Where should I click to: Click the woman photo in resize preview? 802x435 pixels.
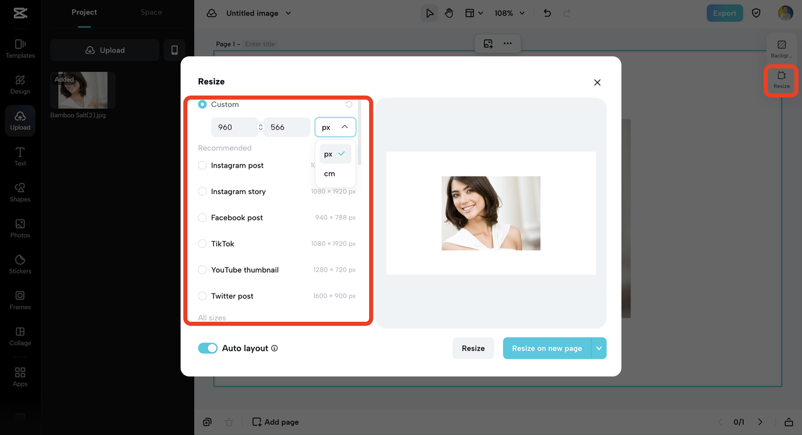coord(491,213)
